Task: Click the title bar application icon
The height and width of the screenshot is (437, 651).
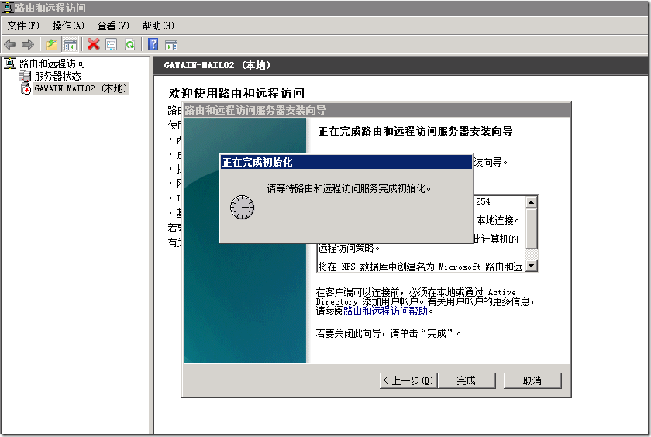Action: pyautogui.click(x=8, y=8)
